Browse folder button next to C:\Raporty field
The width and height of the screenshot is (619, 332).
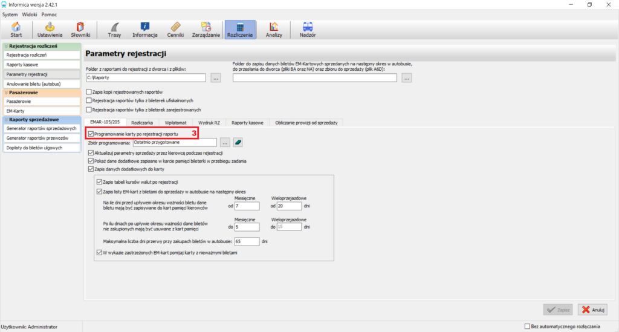pos(216,78)
